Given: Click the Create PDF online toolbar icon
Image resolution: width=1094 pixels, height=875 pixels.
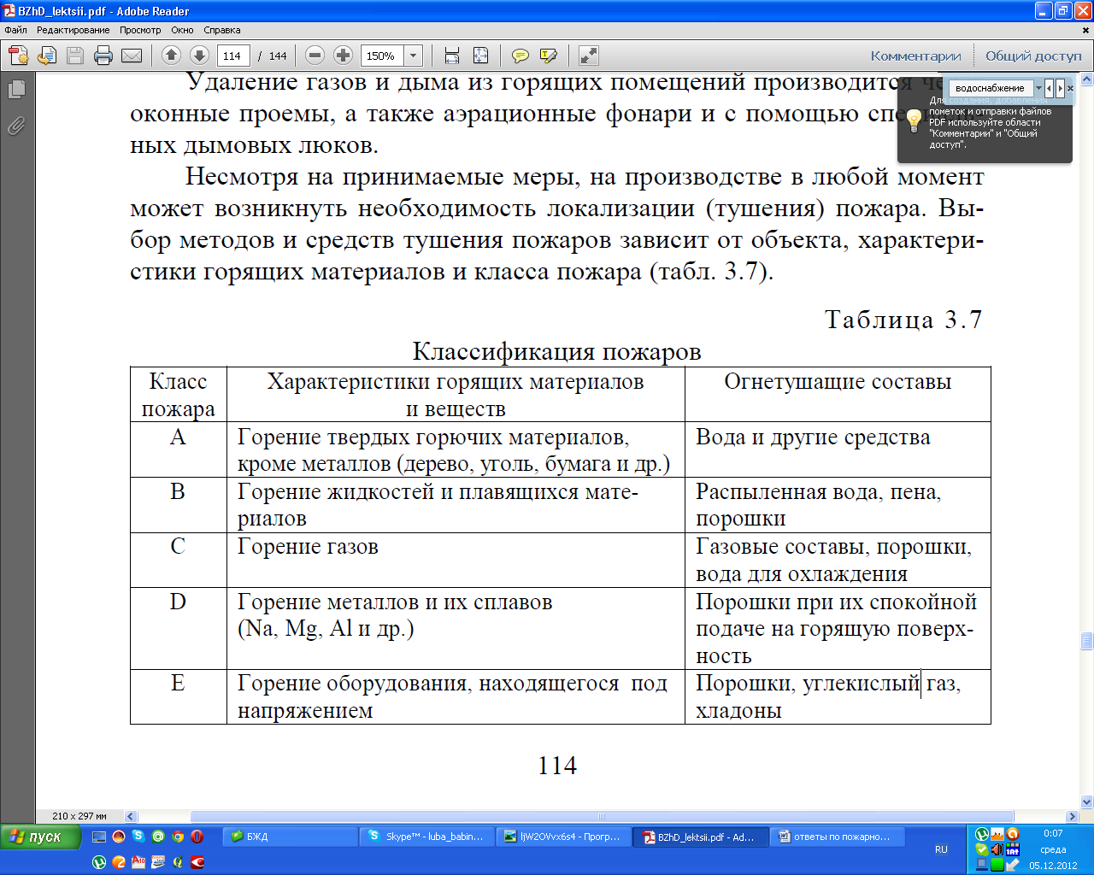Looking at the screenshot, I should click(x=18, y=56).
